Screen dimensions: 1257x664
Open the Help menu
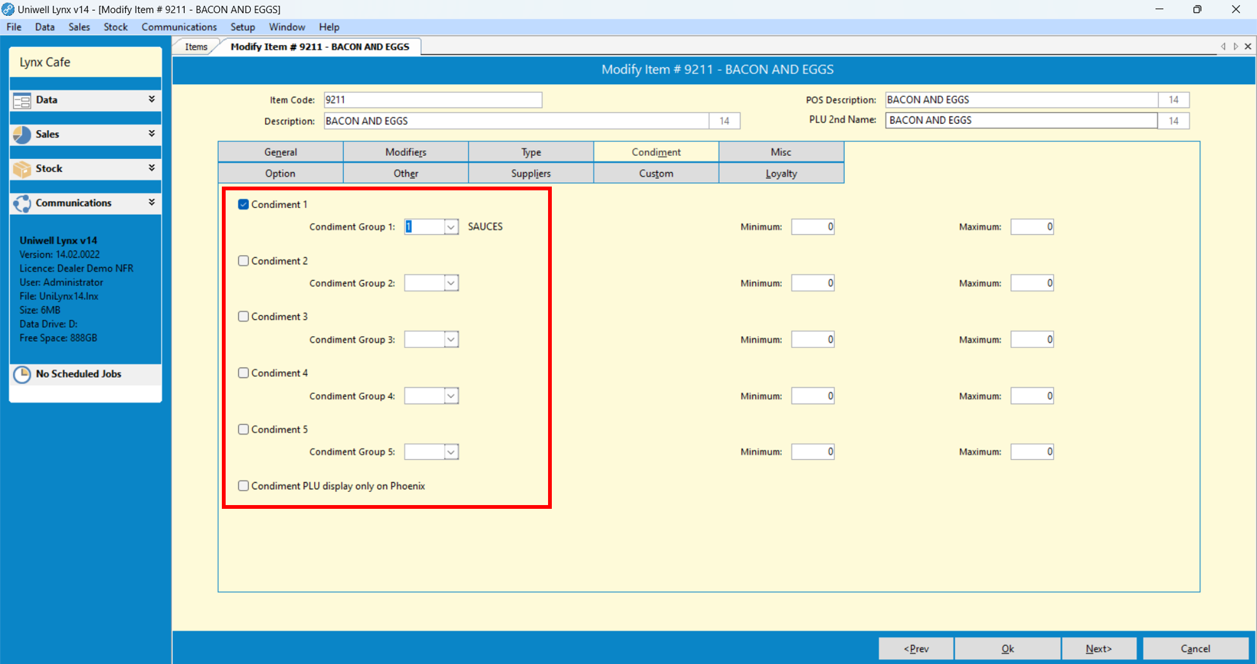[x=329, y=27]
